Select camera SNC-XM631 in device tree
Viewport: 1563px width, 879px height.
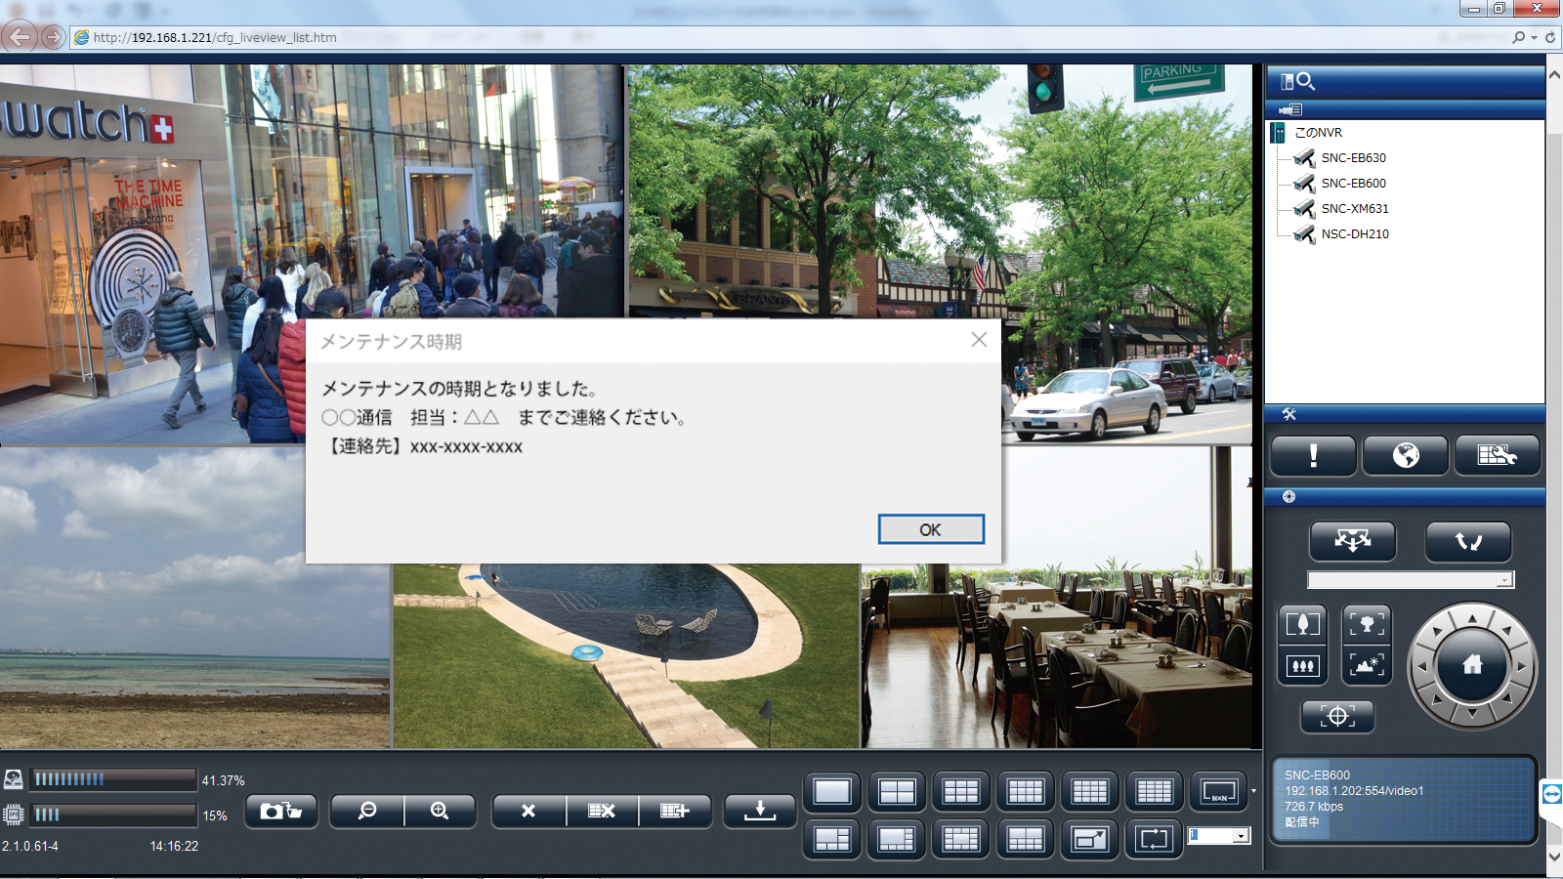1354,208
